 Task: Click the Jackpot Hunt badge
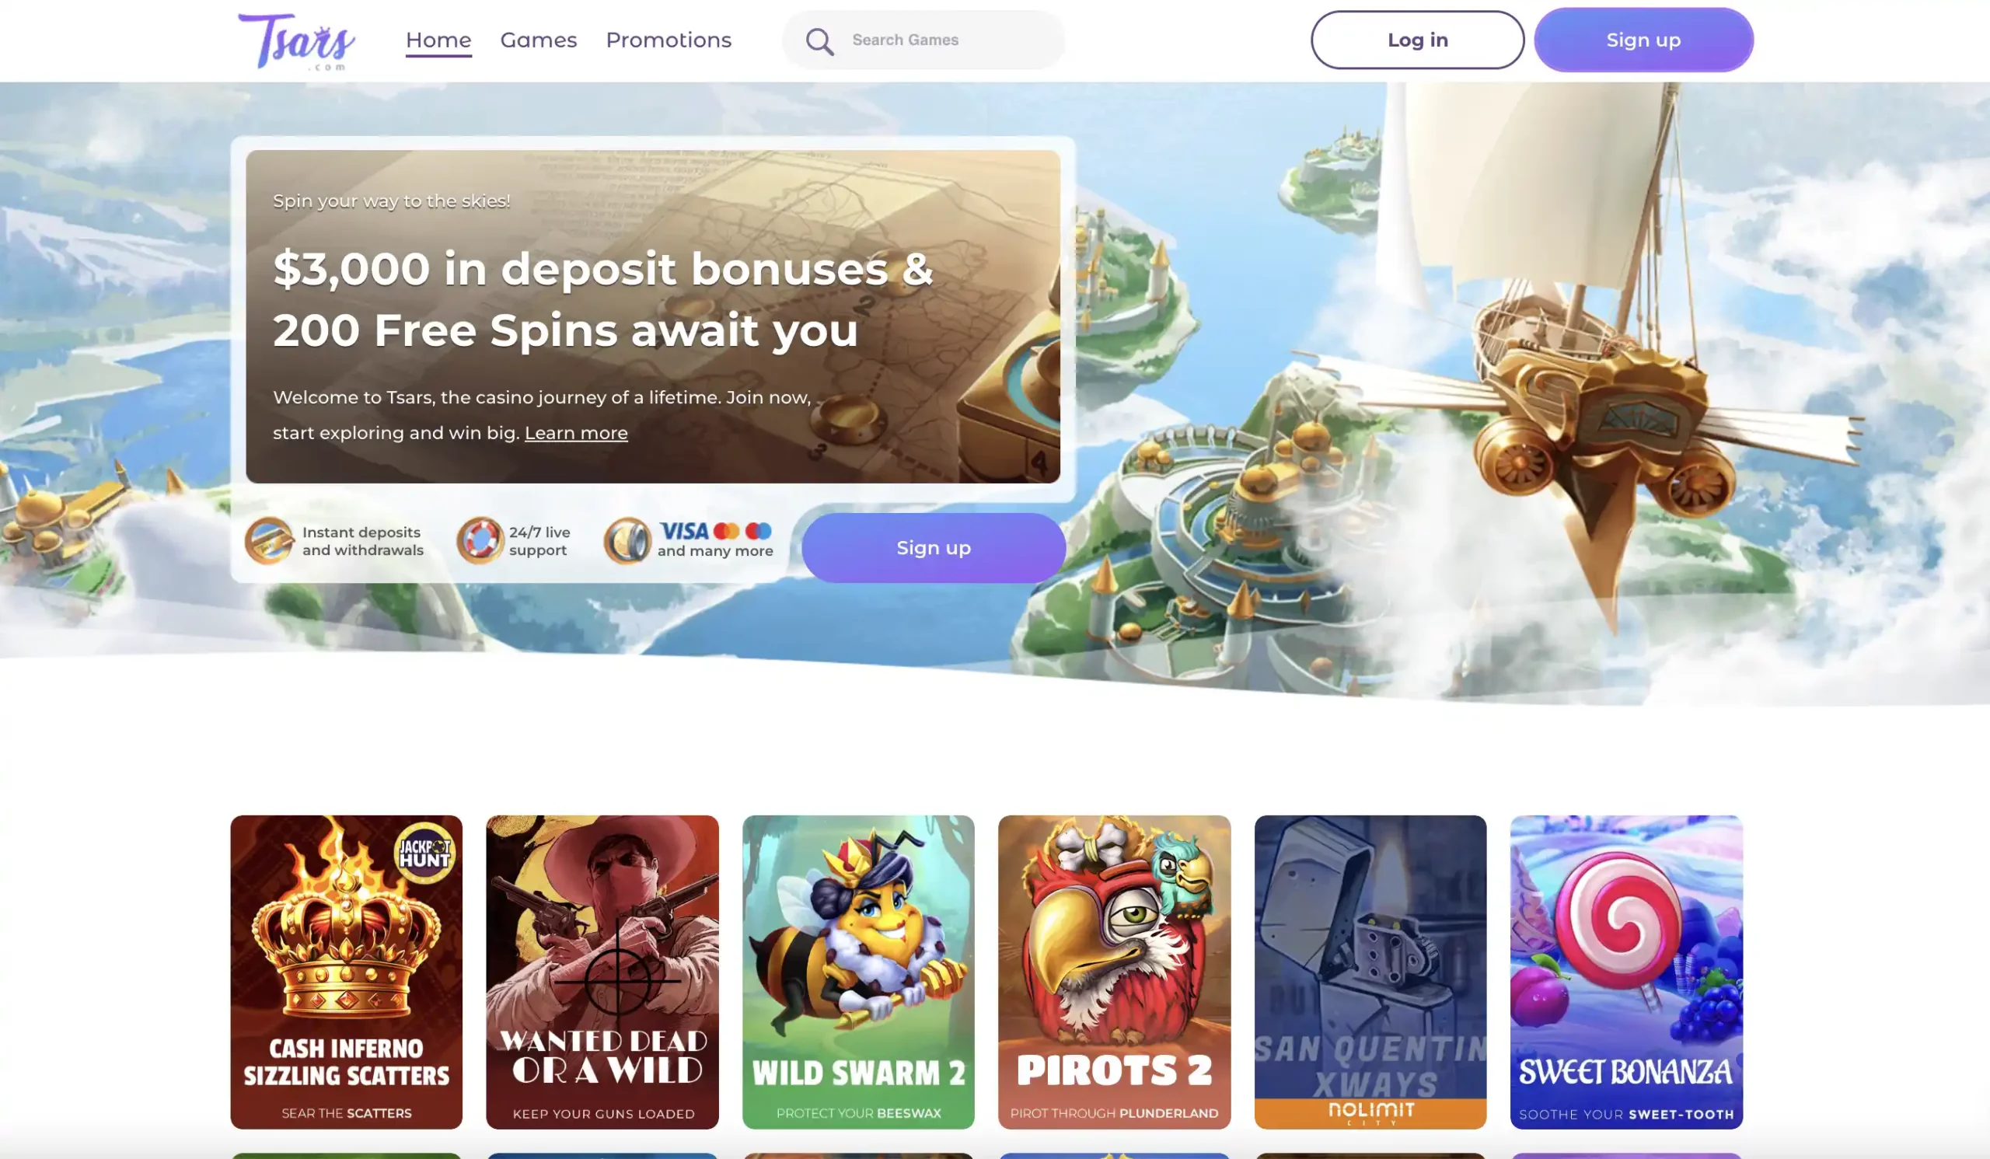[x=425, y=853]
